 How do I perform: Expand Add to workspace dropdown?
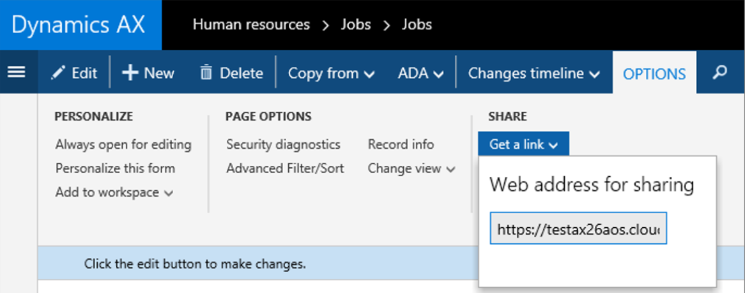tap(114, 192)
